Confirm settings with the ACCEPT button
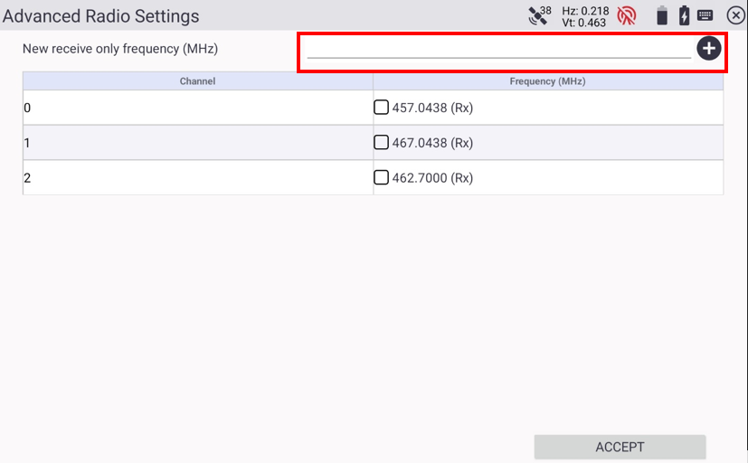The image size is (748, 463). pos(620,447)
